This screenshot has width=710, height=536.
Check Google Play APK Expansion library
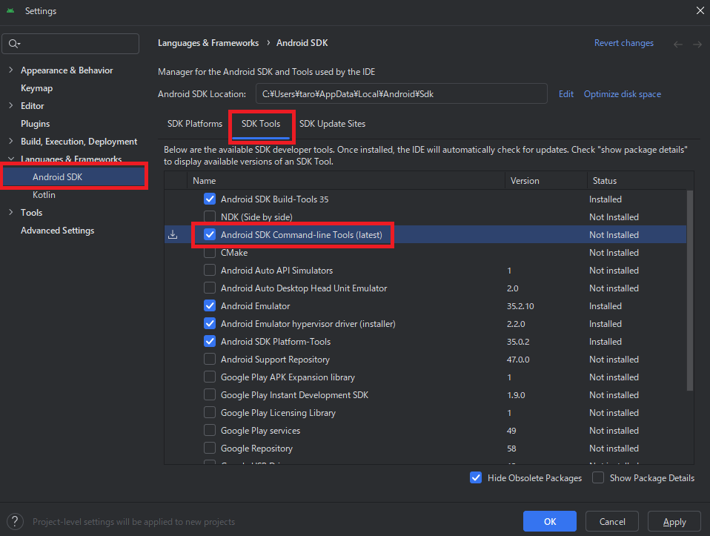tap(210, 377)
